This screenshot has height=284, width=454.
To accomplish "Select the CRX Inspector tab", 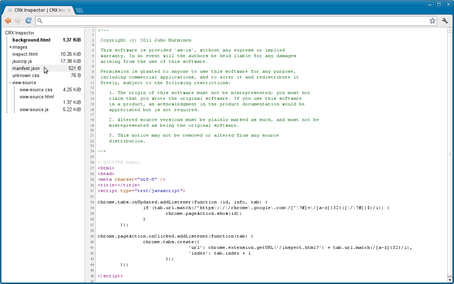I will click(x=39, y=10).
